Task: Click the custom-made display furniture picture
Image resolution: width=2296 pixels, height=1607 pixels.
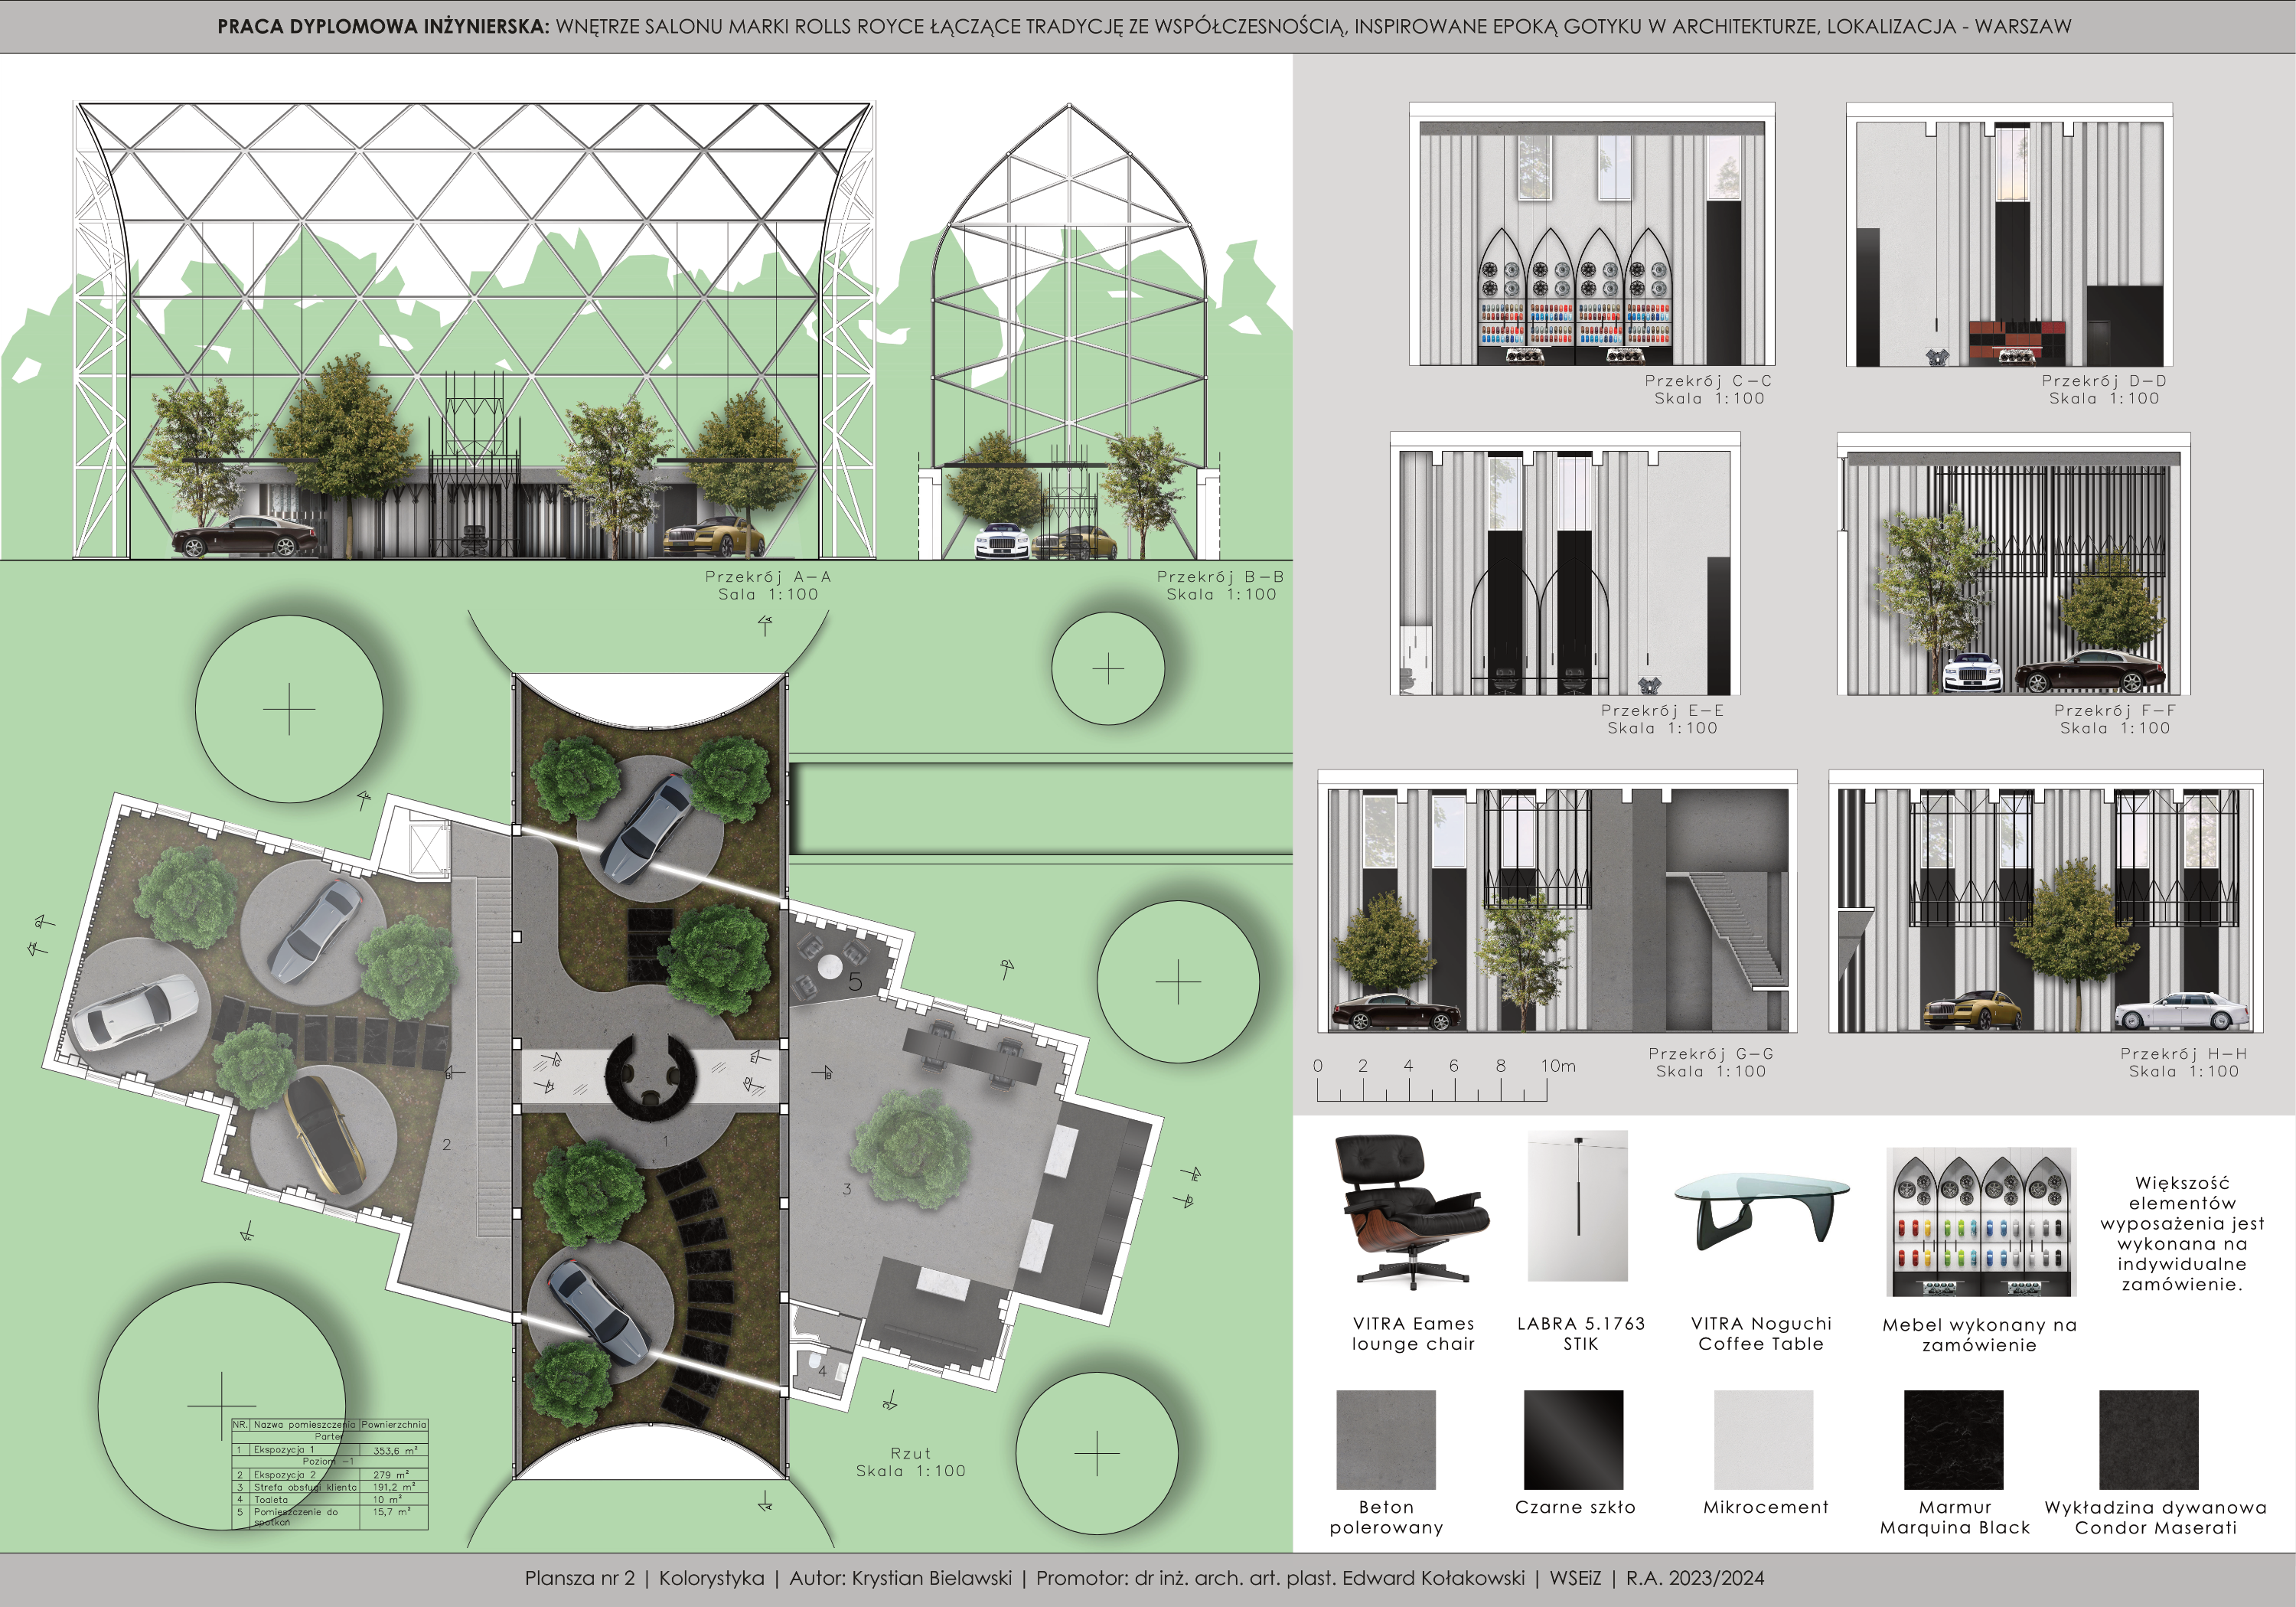Action: (x=1981, y=1222)
